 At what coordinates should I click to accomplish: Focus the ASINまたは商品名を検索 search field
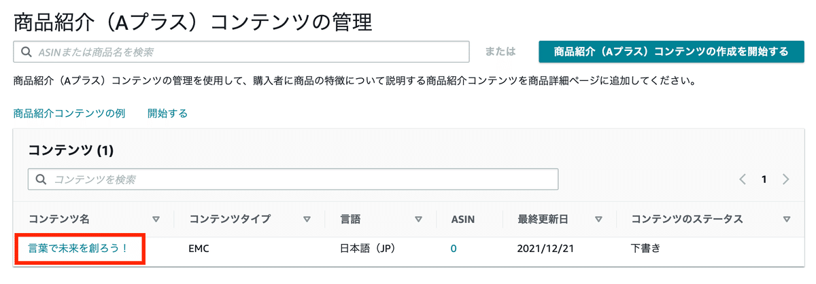[x=241, y=52]
